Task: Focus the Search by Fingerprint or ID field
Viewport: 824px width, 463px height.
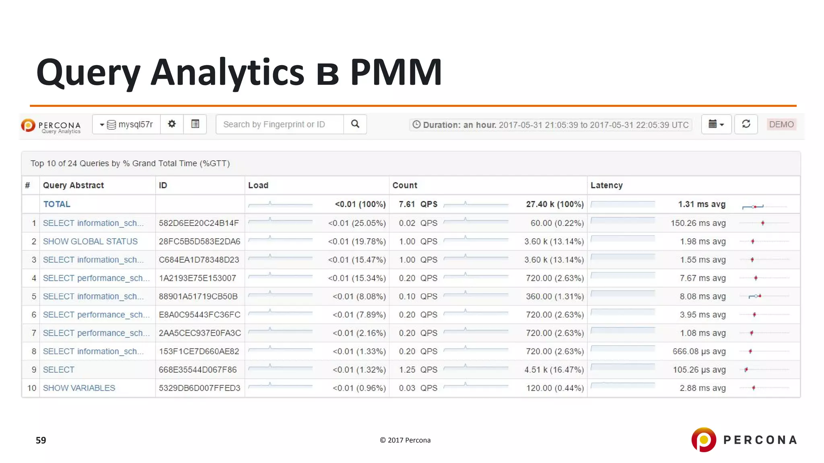Action: click(280, 124)
